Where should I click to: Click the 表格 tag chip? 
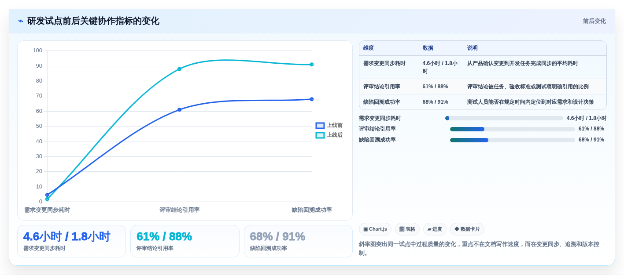pyautogui.click(x=407, y=229)
